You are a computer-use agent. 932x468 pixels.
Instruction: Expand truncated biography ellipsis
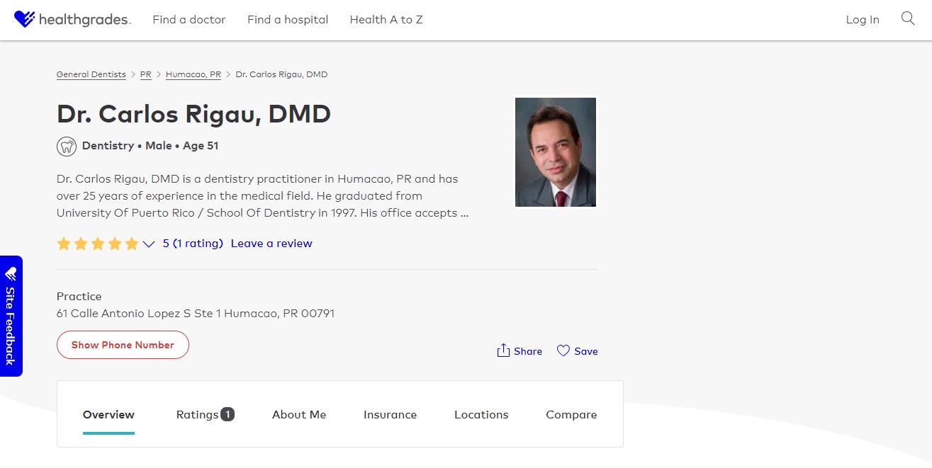click(464, 212)
